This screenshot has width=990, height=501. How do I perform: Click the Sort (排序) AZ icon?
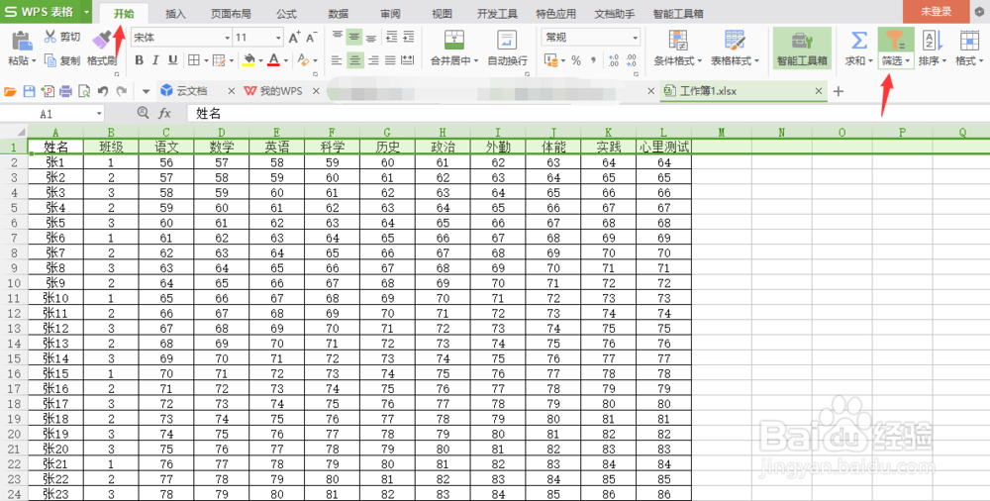coord(932,41)
